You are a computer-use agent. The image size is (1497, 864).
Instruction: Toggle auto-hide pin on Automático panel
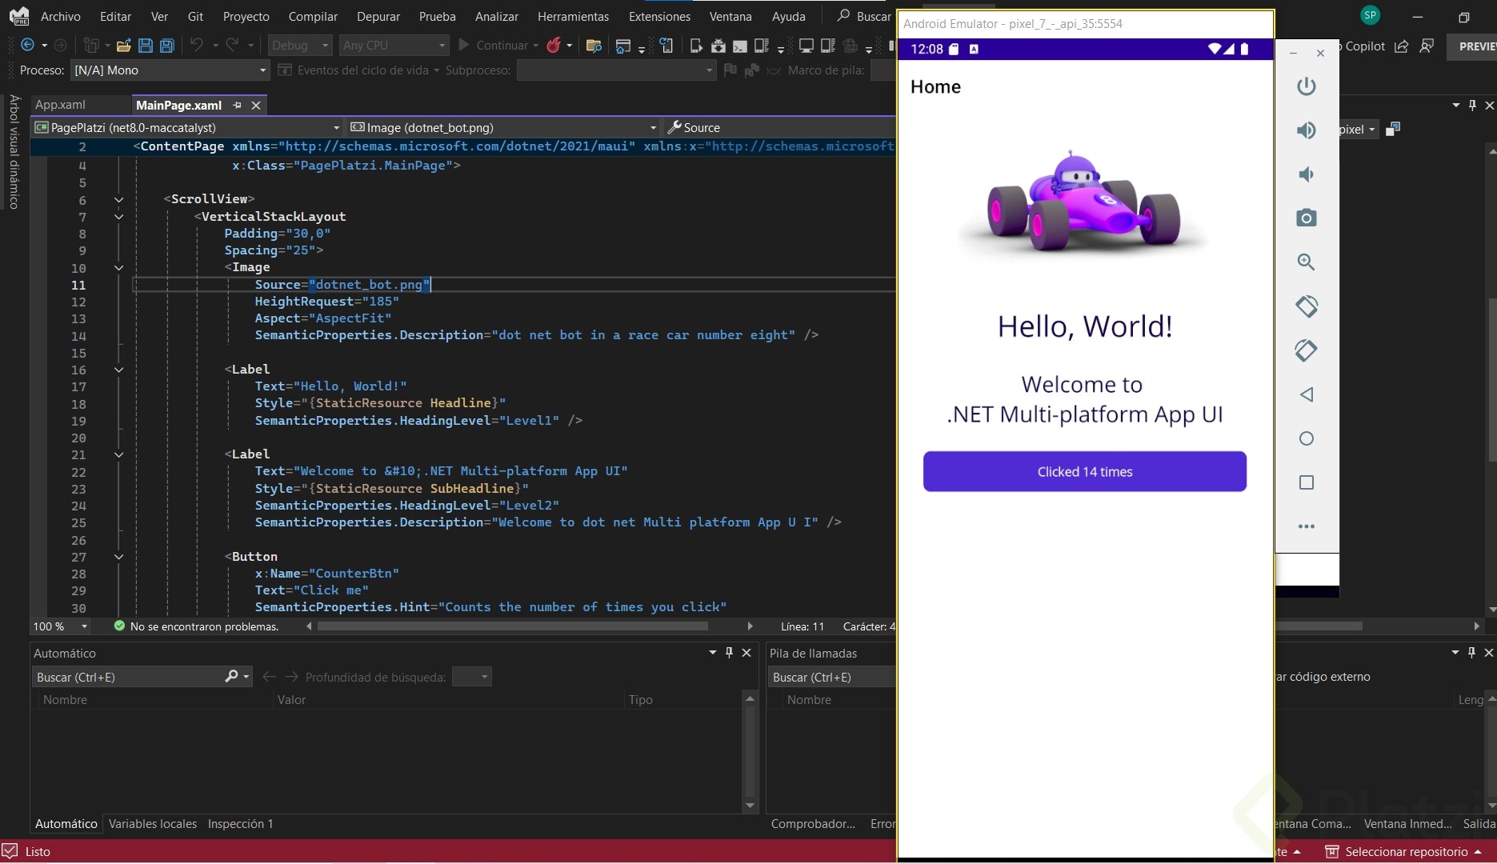click(x=729, y=653)
